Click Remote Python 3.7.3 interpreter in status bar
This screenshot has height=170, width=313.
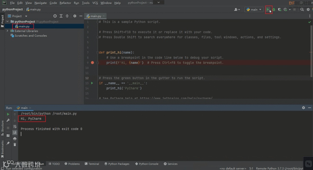click(x=279, y=168)
